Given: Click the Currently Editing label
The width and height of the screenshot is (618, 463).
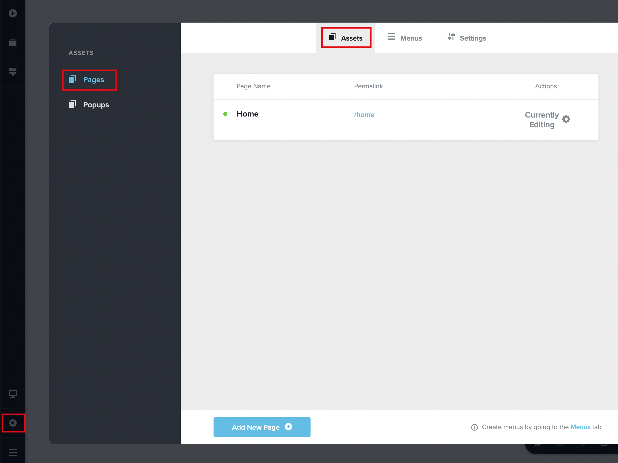Looking at the screenshot, I should tap(542, 120).
